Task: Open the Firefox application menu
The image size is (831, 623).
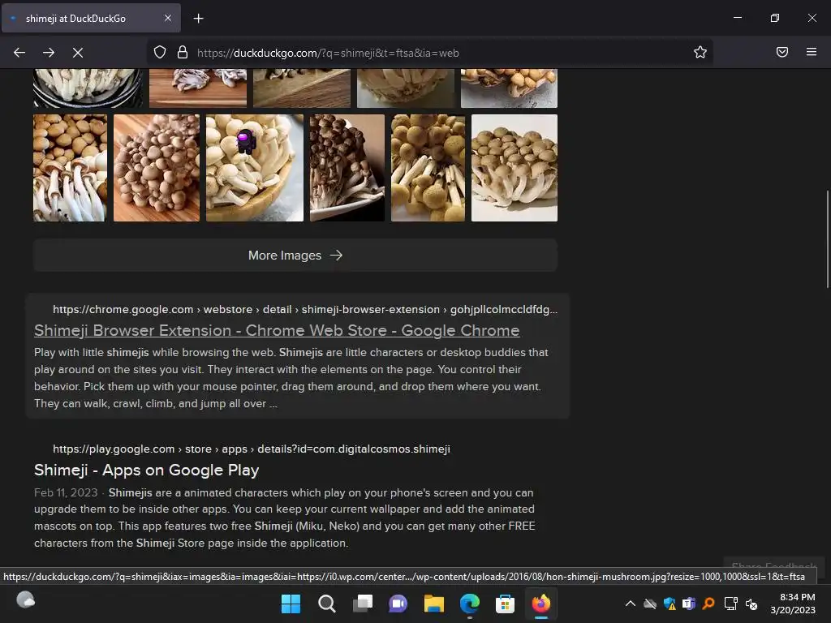Action: (x=812, y=52)
